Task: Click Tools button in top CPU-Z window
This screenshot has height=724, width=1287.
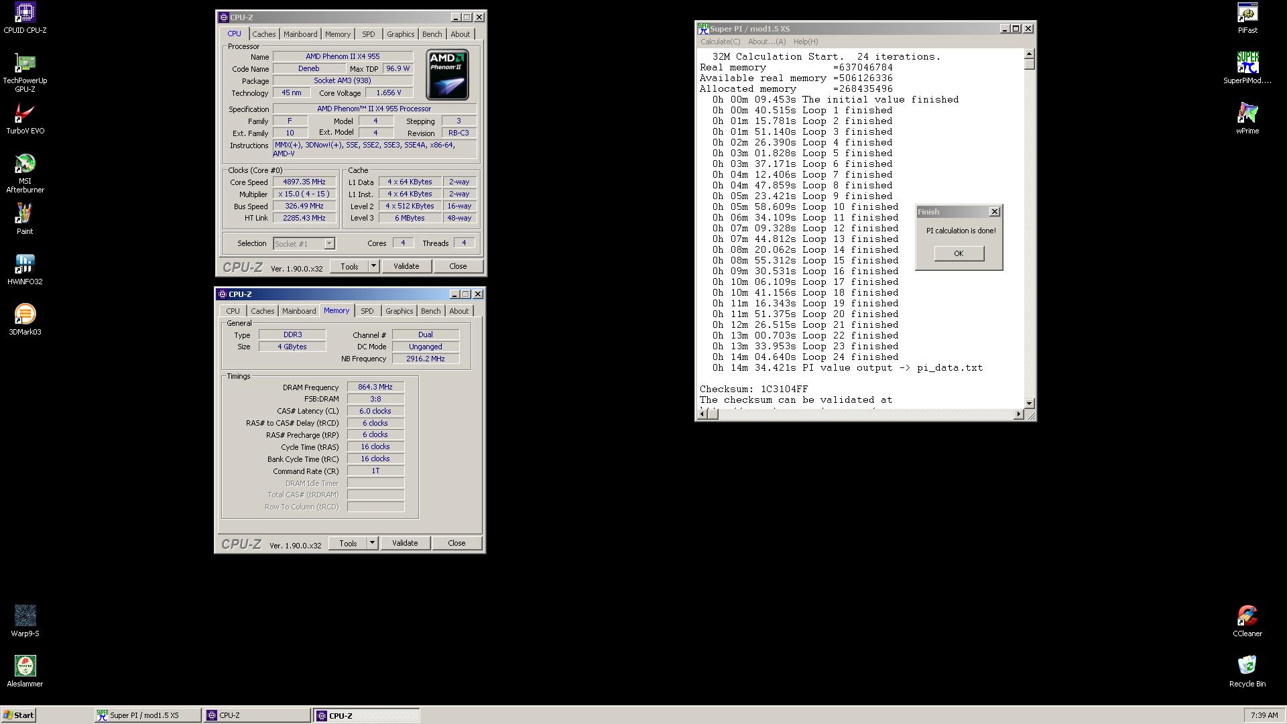Action: coord(349,266)
